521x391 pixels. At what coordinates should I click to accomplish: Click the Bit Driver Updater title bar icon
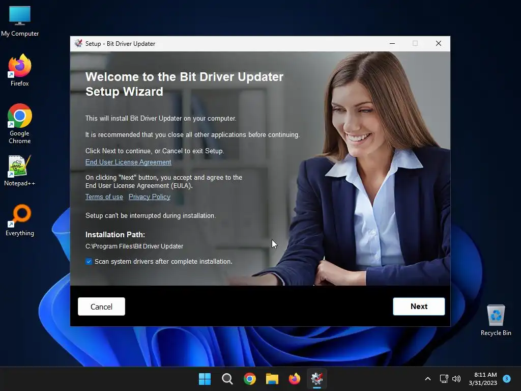pos(78,44)
